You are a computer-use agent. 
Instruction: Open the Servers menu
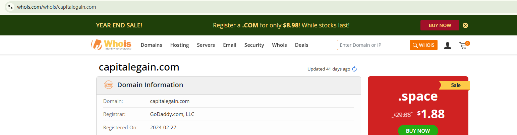point(206,45)
